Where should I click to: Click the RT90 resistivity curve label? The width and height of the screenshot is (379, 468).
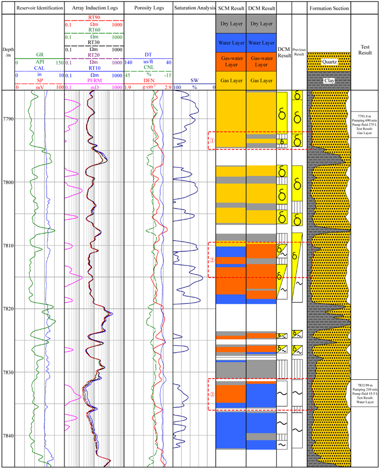point(94,18)
